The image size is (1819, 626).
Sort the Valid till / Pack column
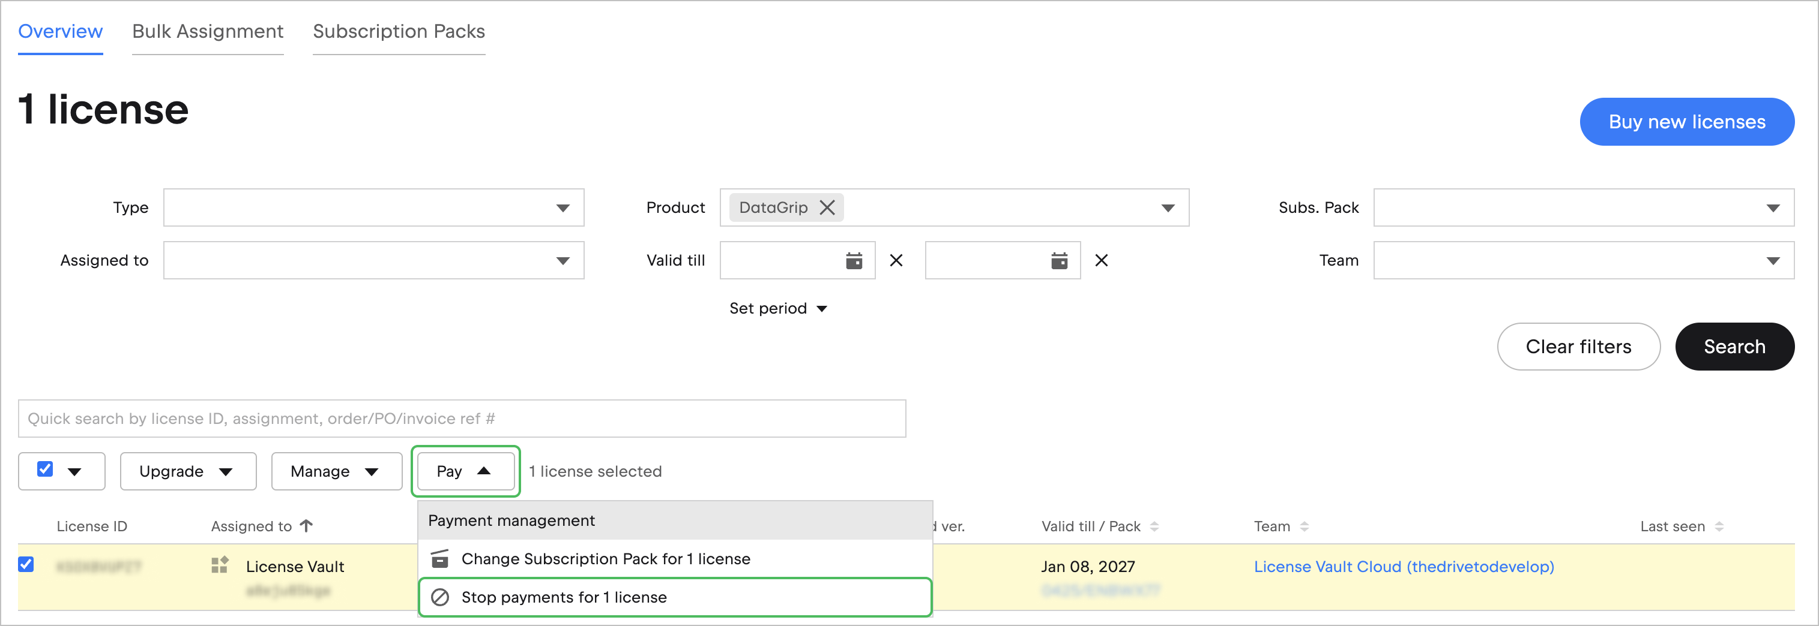tap(1154, 526)
